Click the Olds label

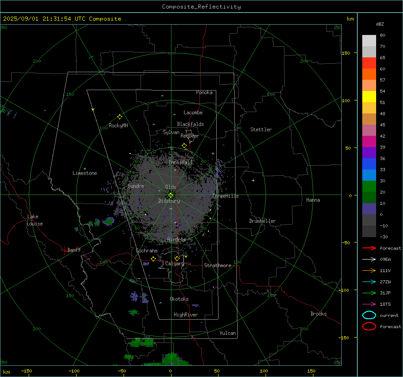point(171,187)
